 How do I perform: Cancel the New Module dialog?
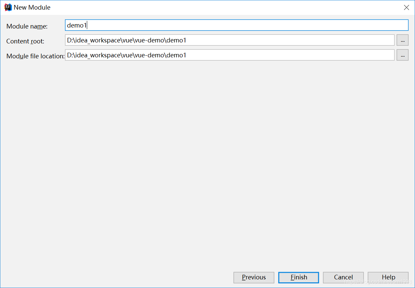[x=343, y=277]
